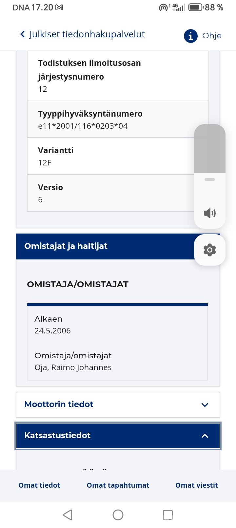Open the Omat tapahtumat tab
This screenshot has height=528, width=236.
118,485
